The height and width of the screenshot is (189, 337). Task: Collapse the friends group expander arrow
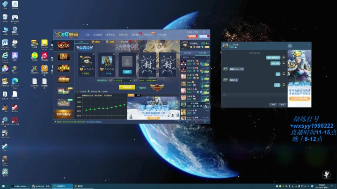click(x=182, y=58)
